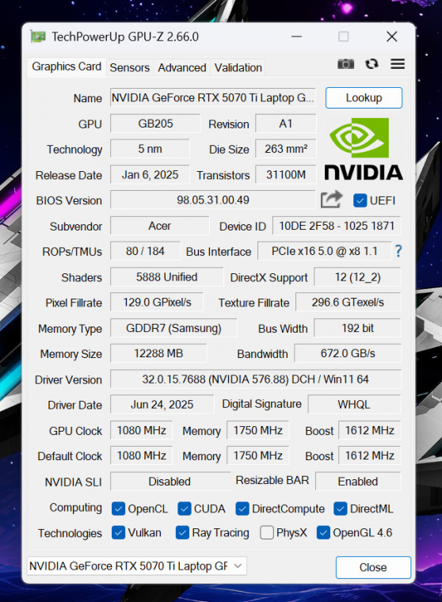Click the NVIDIA SLI value Disabled
The image size is (442, 602).
pos(170,482)
